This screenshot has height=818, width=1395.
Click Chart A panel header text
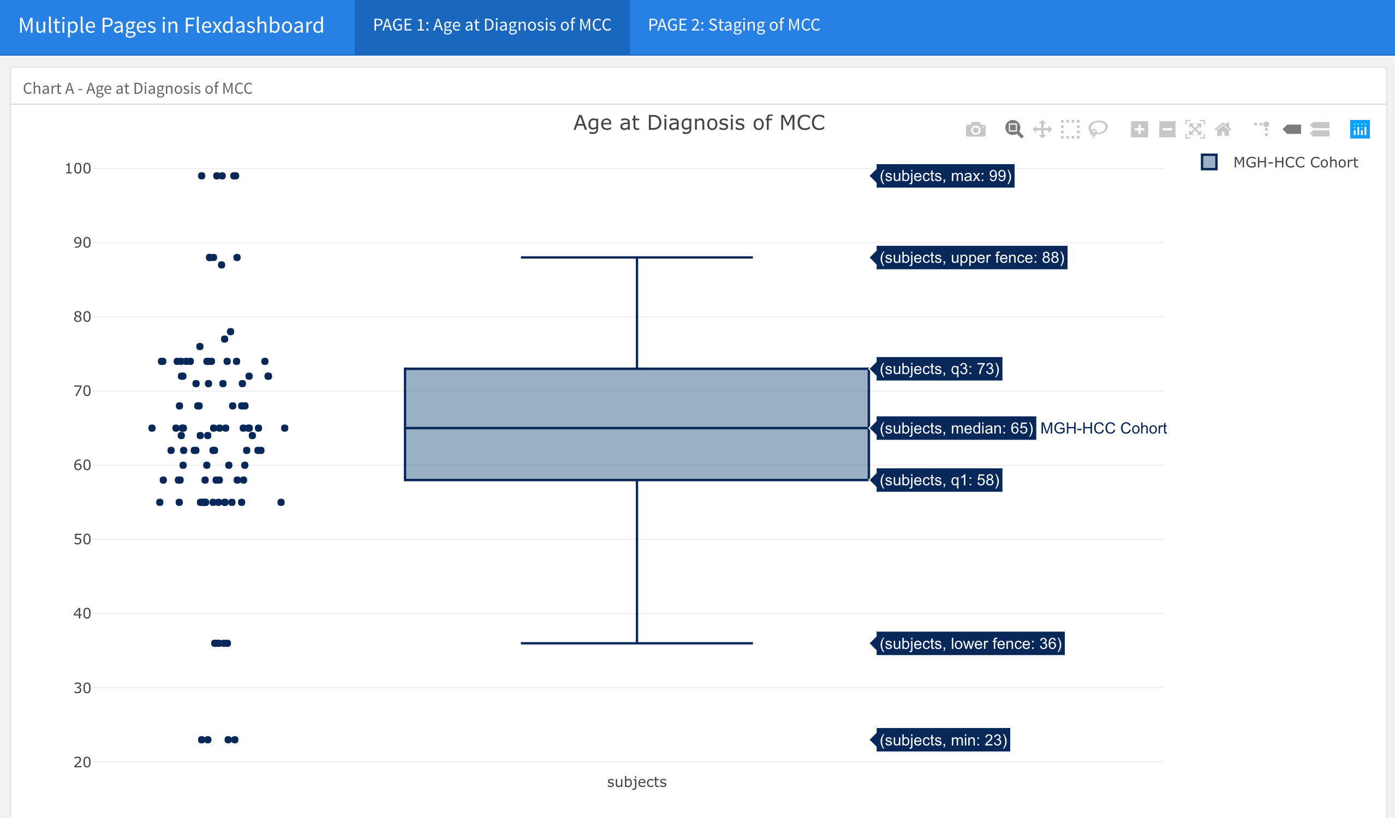(x=138, y=88)
